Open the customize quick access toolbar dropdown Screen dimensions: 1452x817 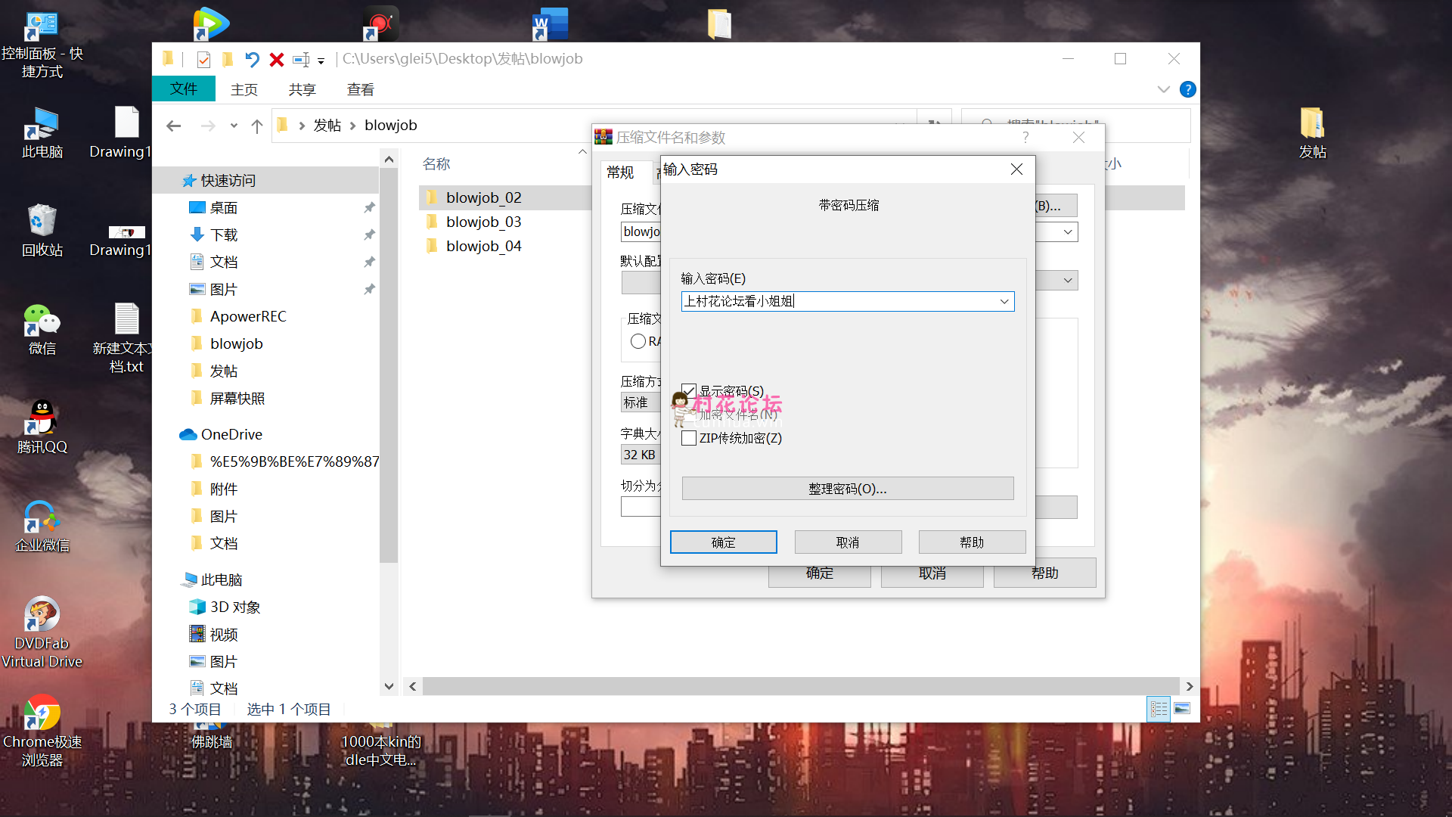click(x=321, y=61)
